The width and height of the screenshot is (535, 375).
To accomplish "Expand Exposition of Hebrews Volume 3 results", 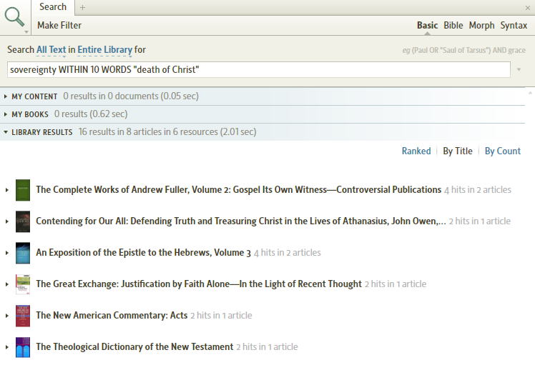I will (x=7, y=253).
